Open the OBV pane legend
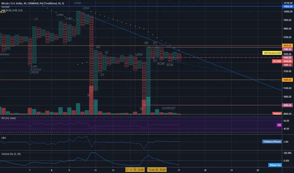The width and height of the screenshot is (294, 173). [3, 138]
